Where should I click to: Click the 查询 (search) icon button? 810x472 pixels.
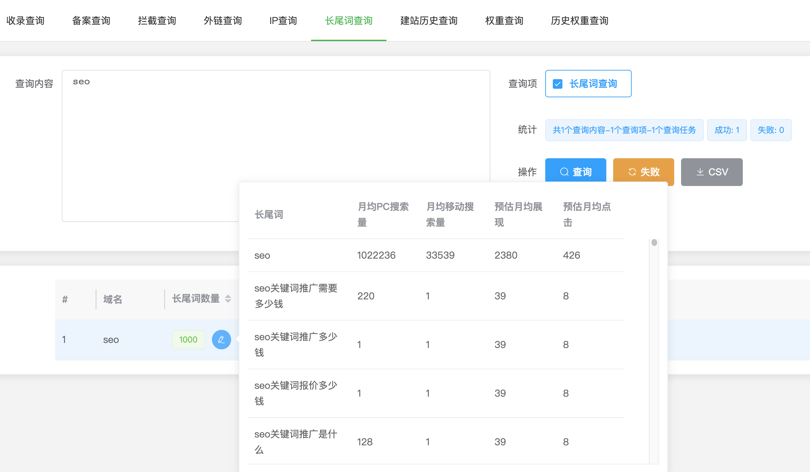coord(576,171)
